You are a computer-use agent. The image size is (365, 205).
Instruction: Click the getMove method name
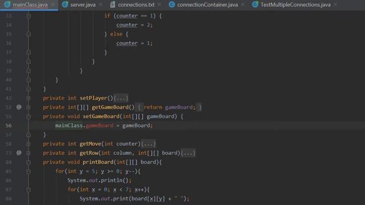tap(90, 144)
